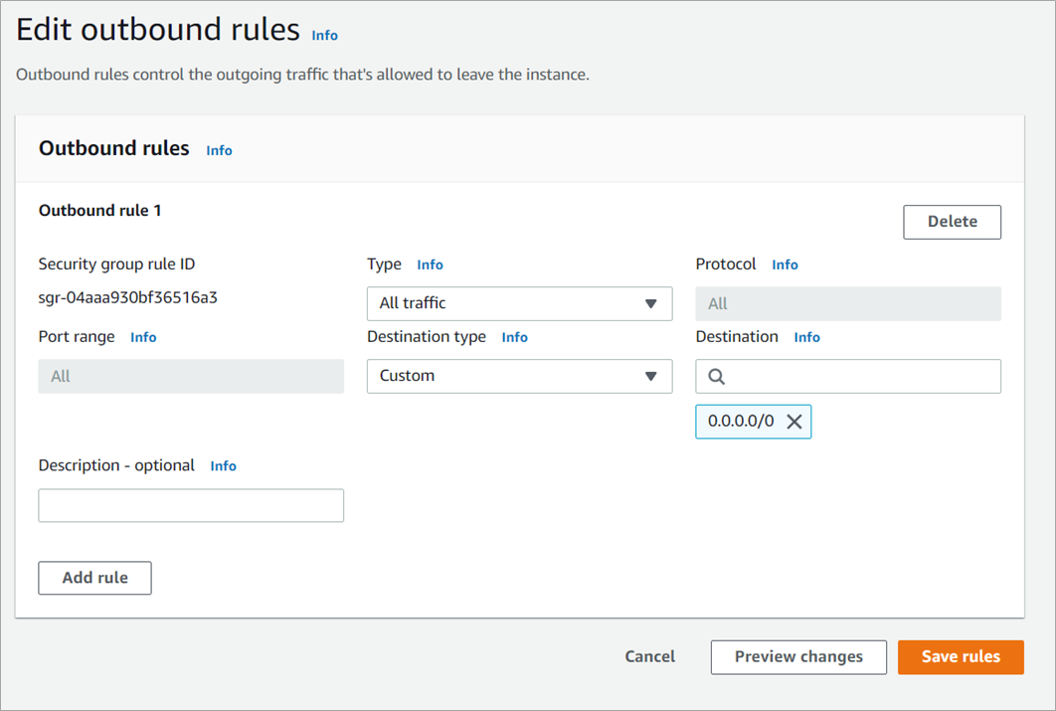
Task: Open Info link beside Edit outbound rules title
Action: click(x=324, y=35)
